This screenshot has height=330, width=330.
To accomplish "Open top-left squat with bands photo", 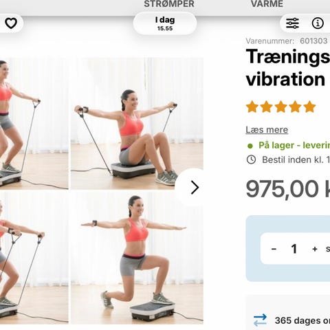I will click(x=34, y=123).
